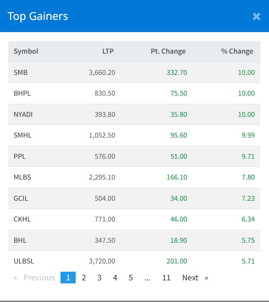Viewport: 269px width, 302px height.
Task: Go to pagination page 3
Action: point(99,278)
